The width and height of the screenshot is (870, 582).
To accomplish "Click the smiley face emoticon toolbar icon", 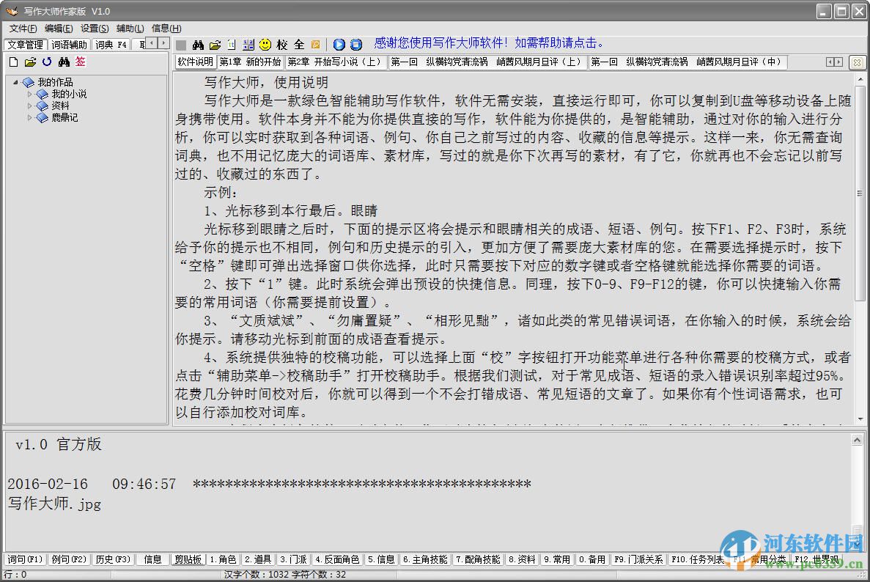I will (265, 44).
